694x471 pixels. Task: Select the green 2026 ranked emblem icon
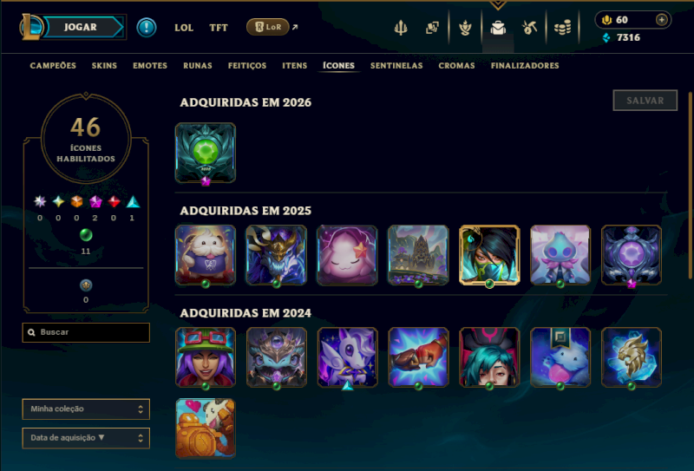206,154
